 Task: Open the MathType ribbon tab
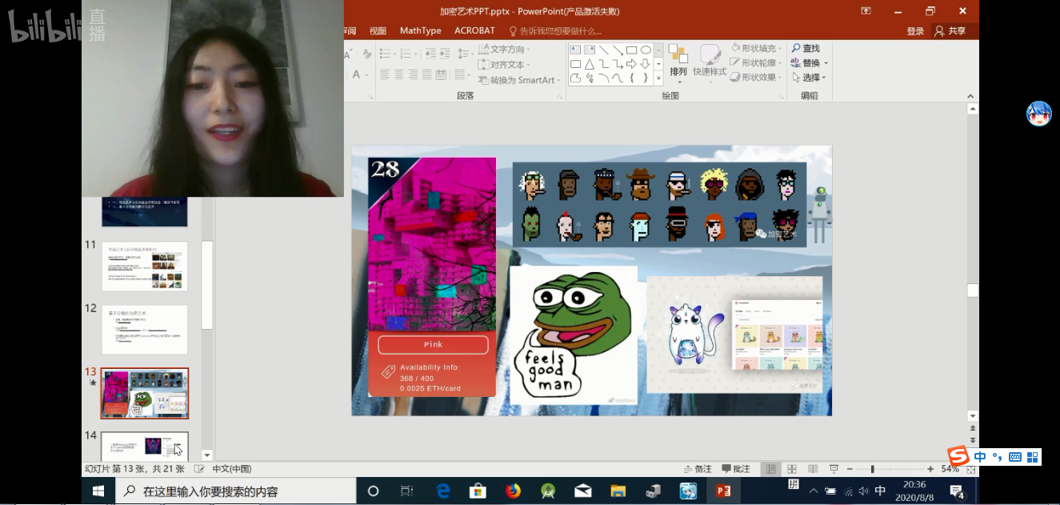420,30
